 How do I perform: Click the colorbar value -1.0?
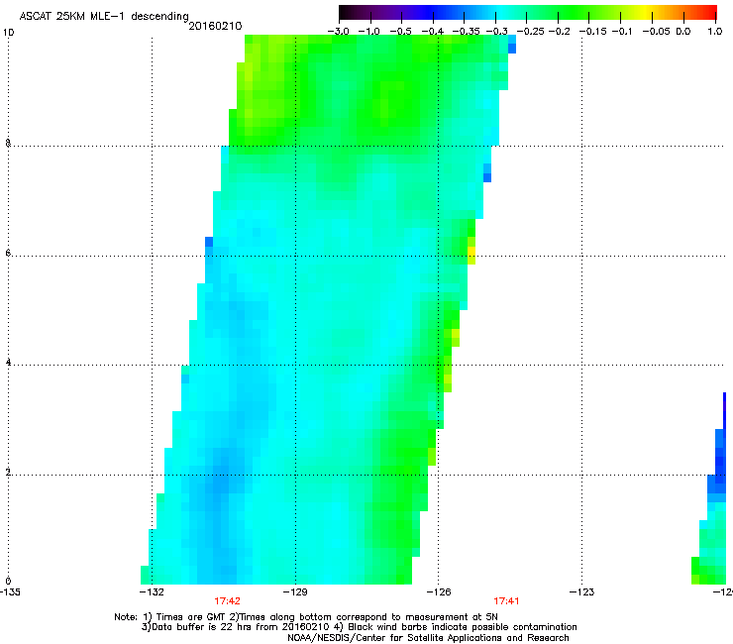tap(369, 32)
